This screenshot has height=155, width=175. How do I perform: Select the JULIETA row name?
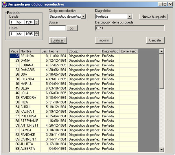(x=30, y=144)
